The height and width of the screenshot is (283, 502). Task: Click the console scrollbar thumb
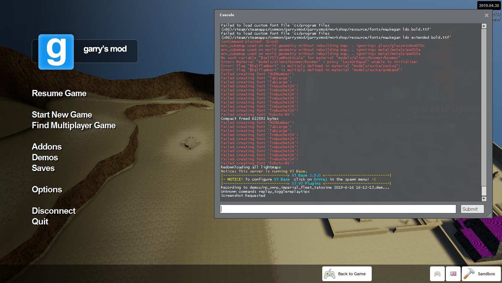[484, 191]
